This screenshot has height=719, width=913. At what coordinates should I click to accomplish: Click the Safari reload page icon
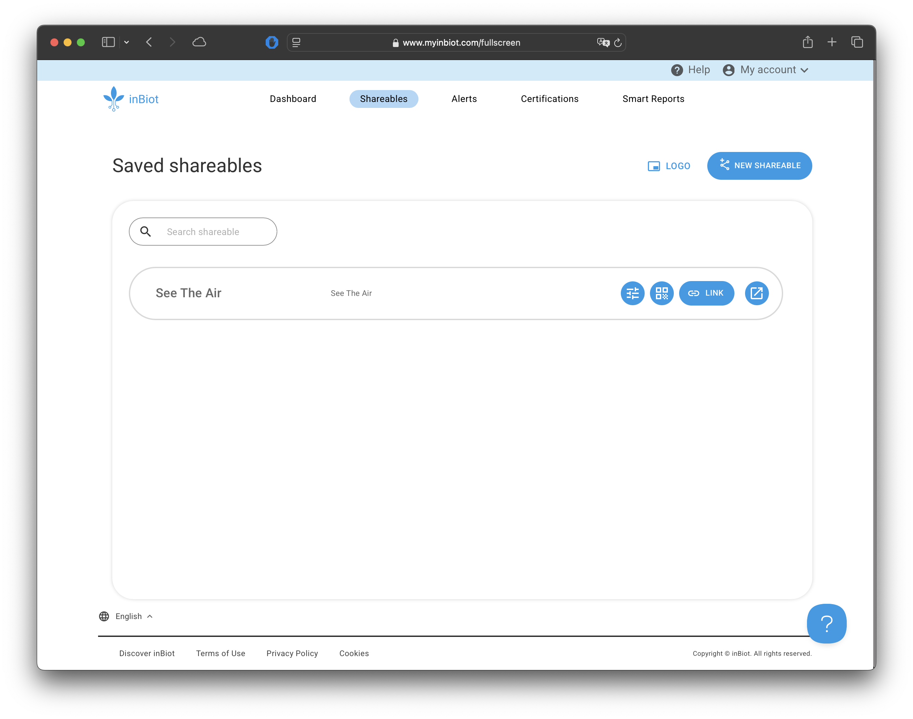click(618, 42)
